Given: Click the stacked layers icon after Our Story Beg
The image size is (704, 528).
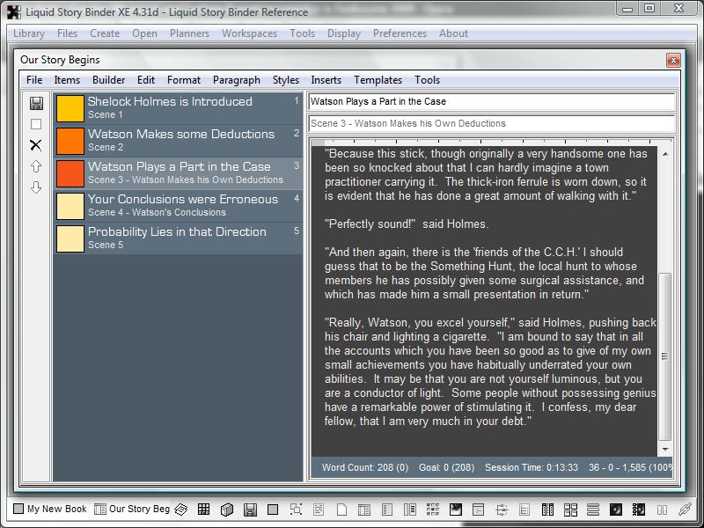Looking at the screenshot, I should 181,510.
